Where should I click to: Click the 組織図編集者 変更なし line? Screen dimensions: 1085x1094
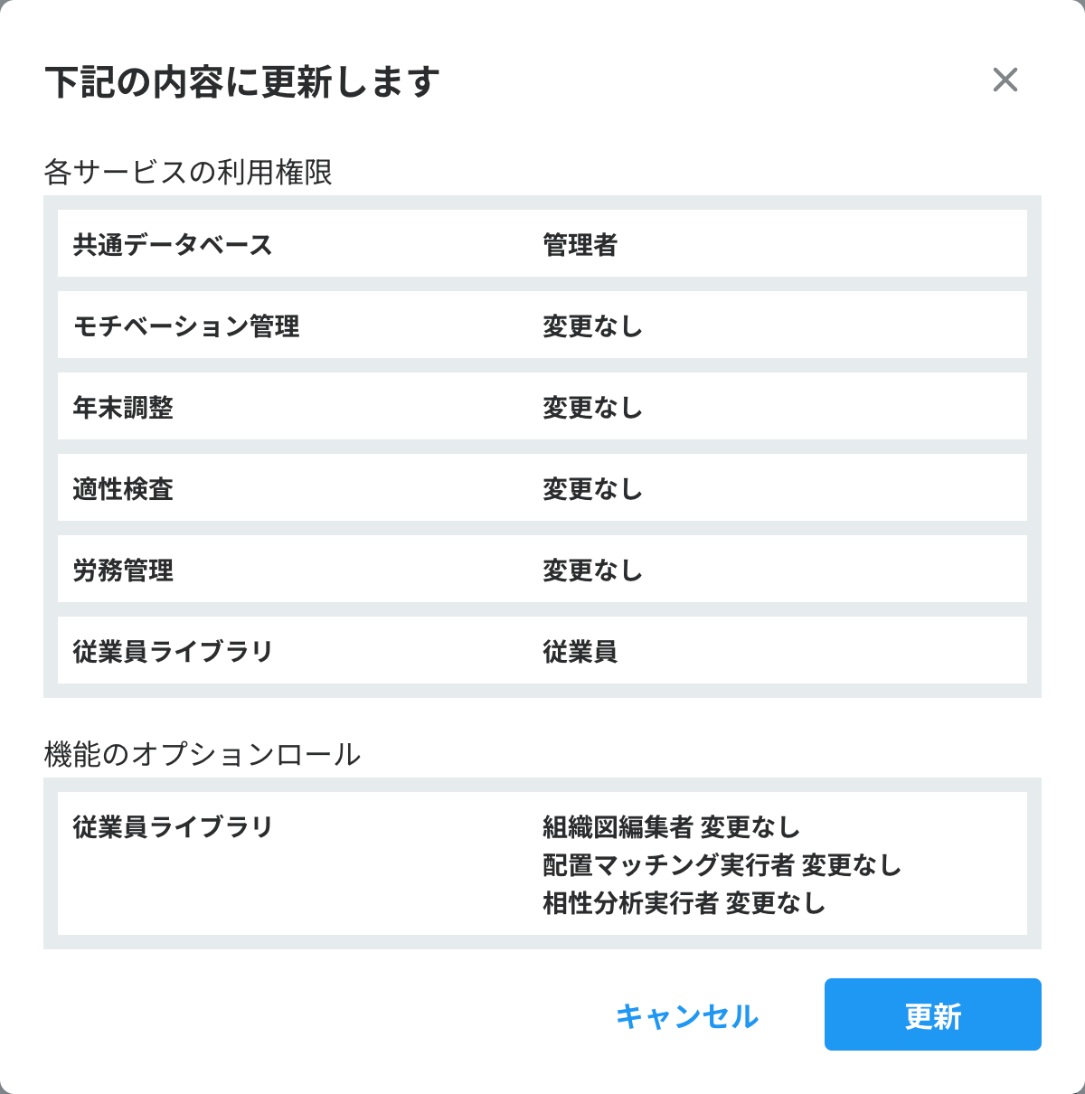point(671,827)
